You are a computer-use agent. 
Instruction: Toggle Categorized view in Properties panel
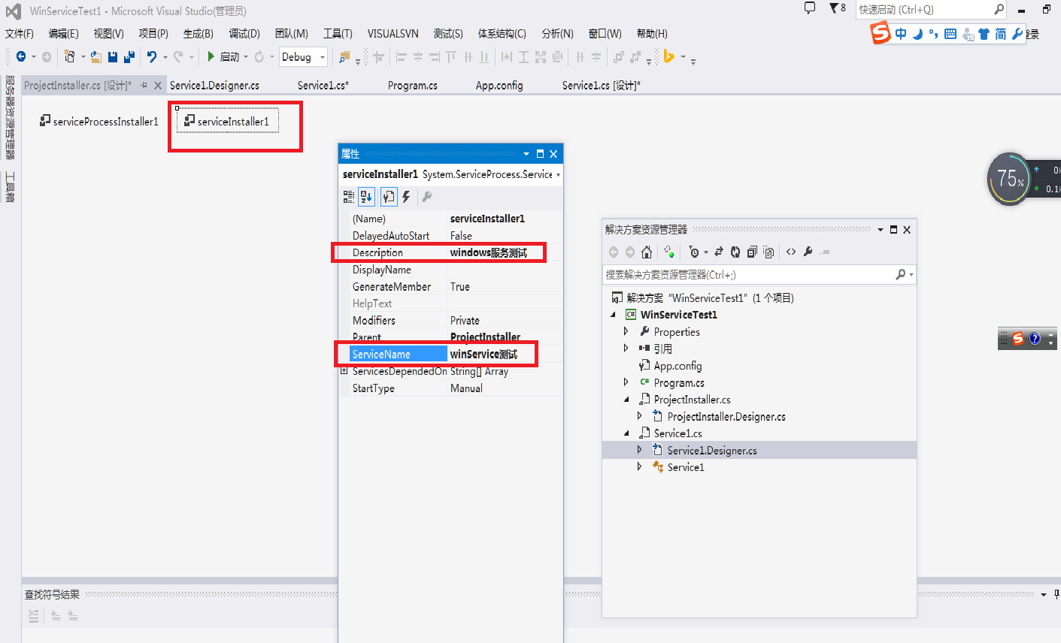(x=349, y=197)
